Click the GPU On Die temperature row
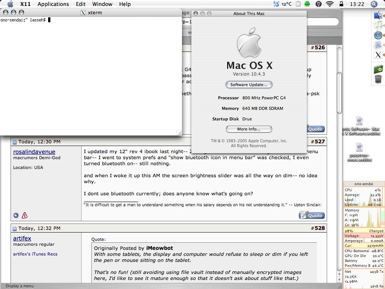The image size is (385, 289). (364, 256)
